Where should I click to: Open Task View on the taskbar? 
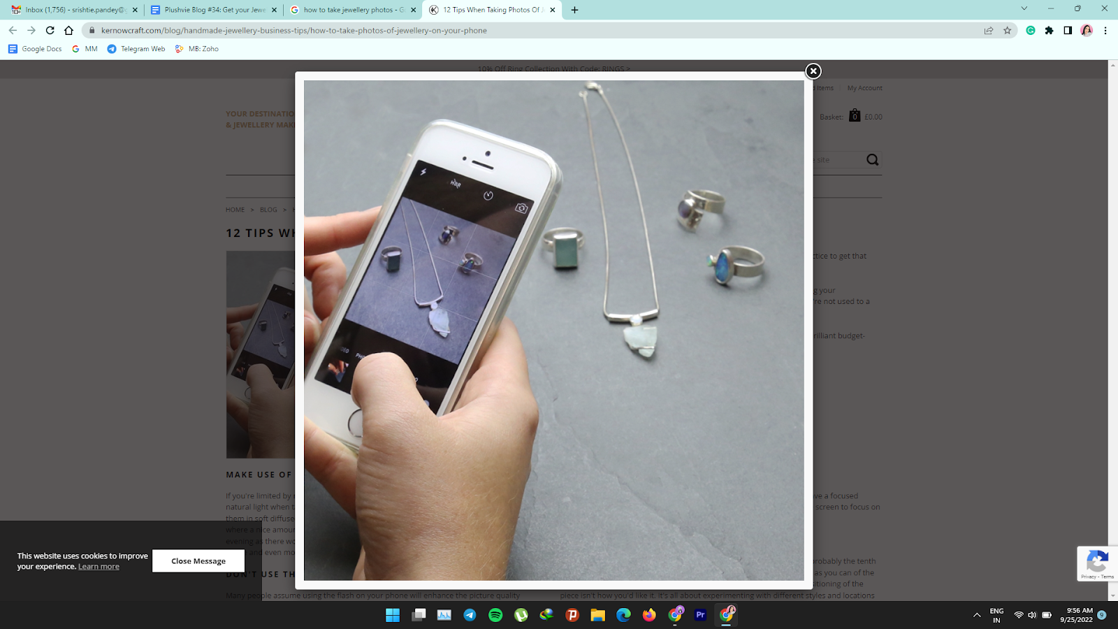coord(419,615)
